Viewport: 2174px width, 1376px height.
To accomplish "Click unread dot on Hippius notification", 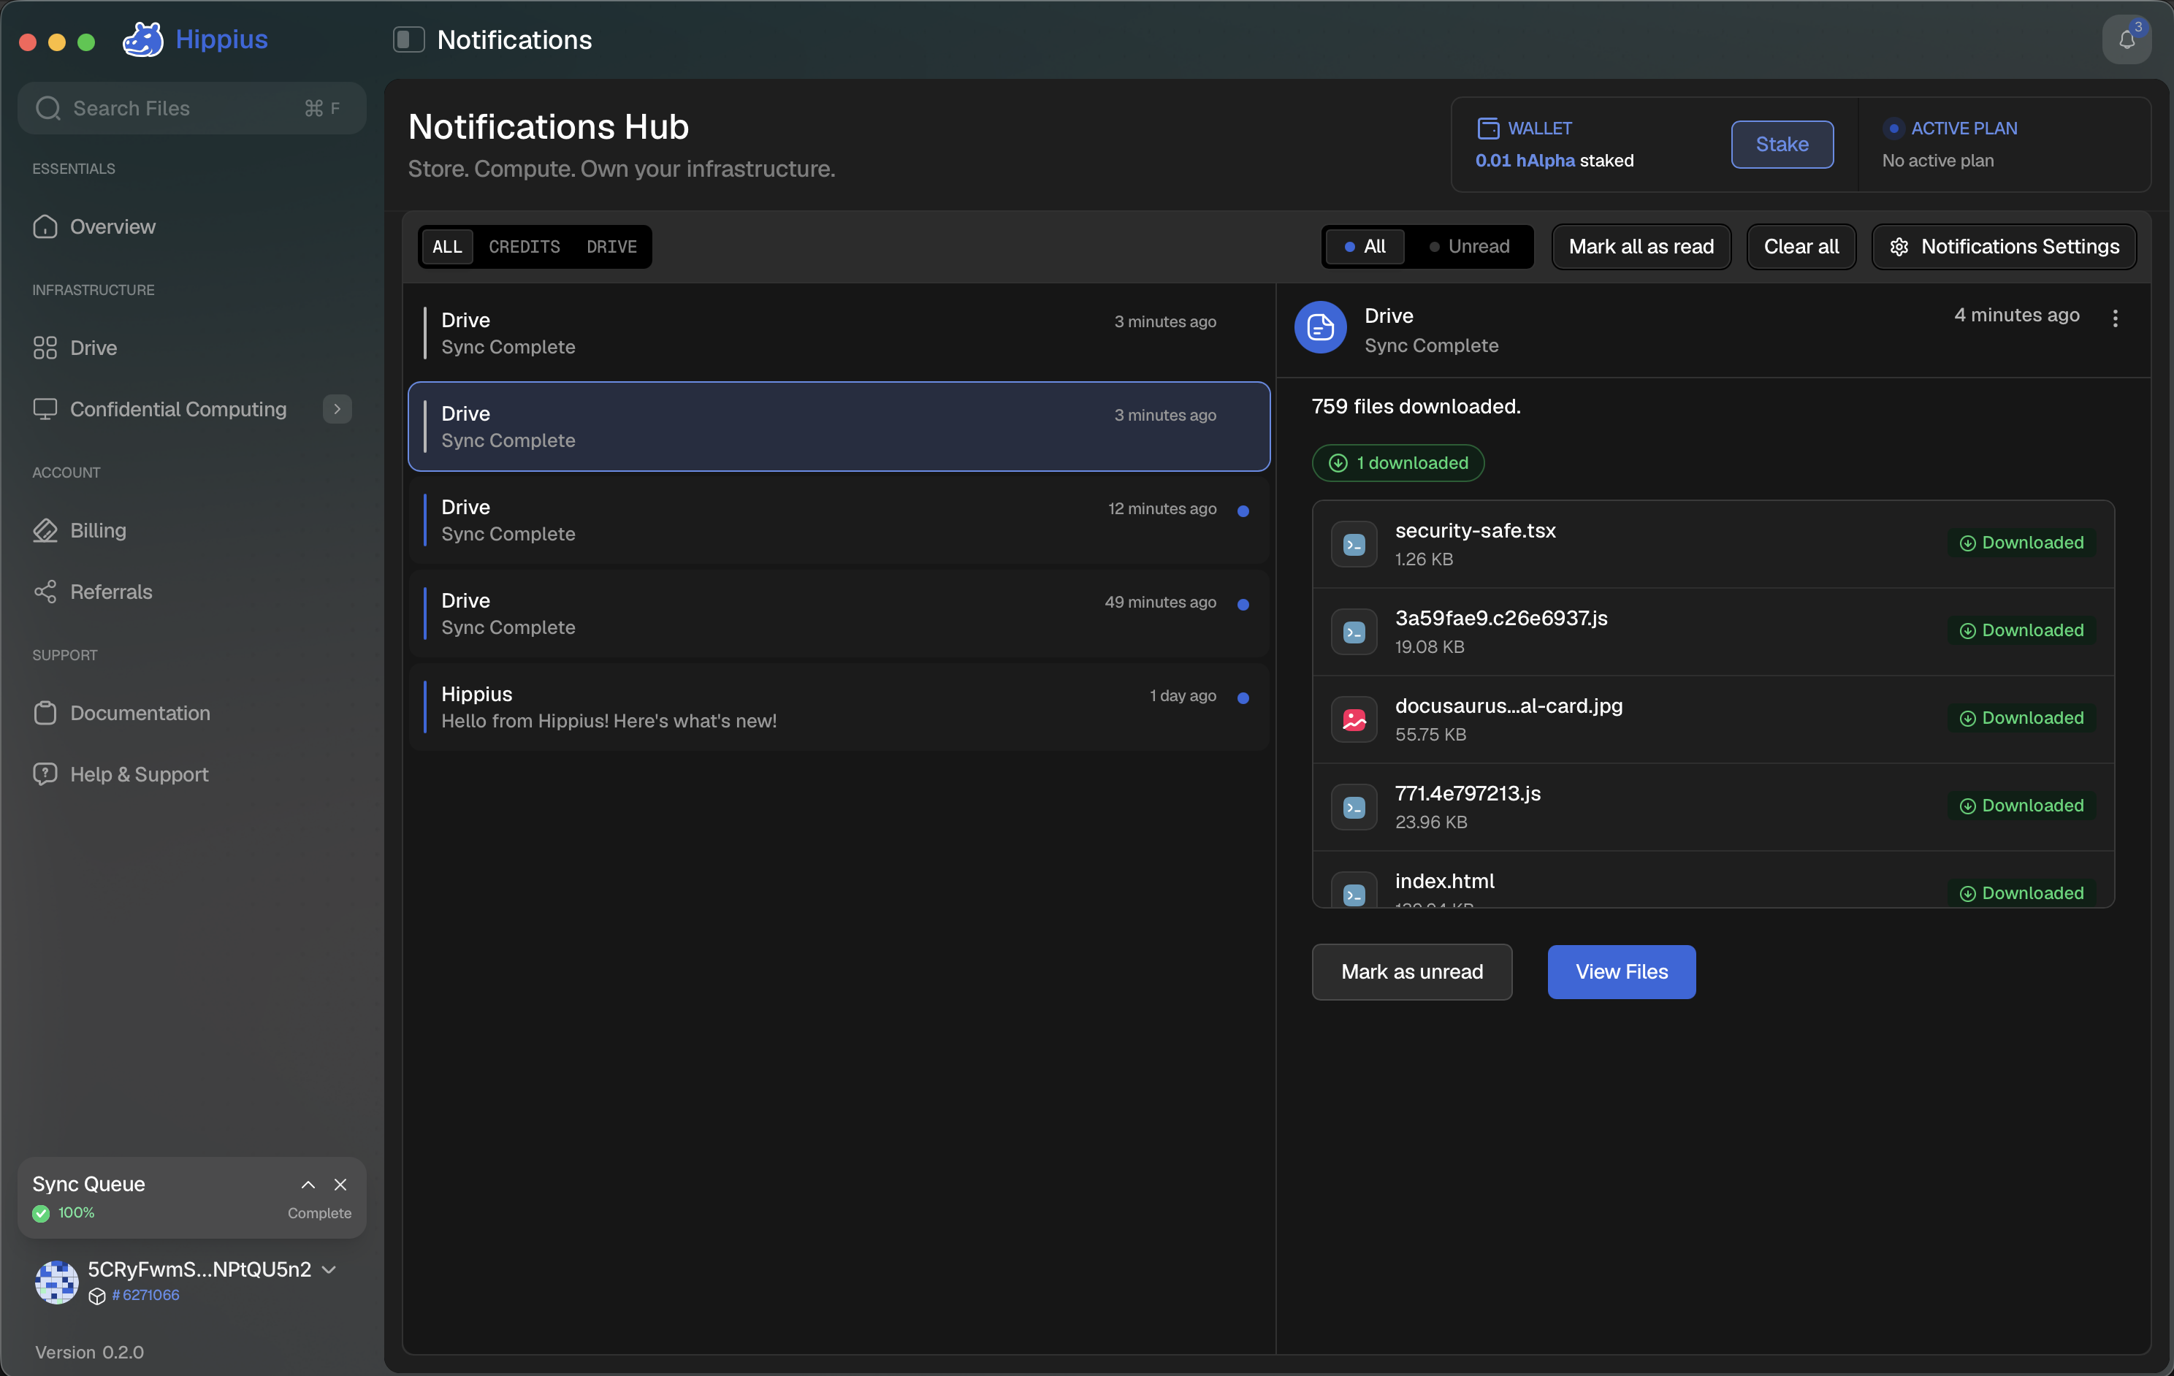I will [1243, 698].
